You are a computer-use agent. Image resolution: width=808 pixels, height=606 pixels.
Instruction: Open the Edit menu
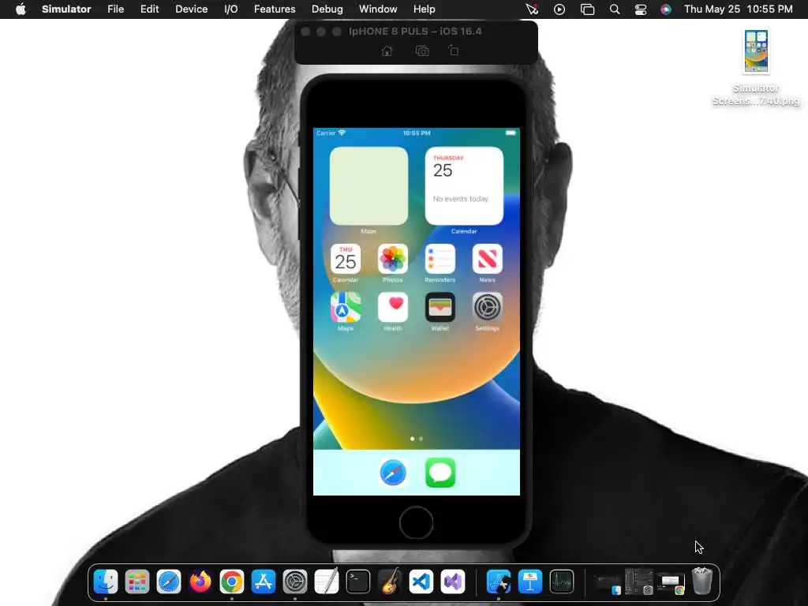[x=149, y=9]
